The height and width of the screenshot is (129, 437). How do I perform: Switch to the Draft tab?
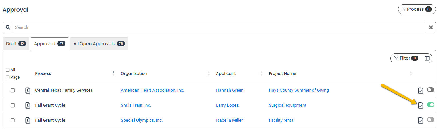(x=16, y=44)
